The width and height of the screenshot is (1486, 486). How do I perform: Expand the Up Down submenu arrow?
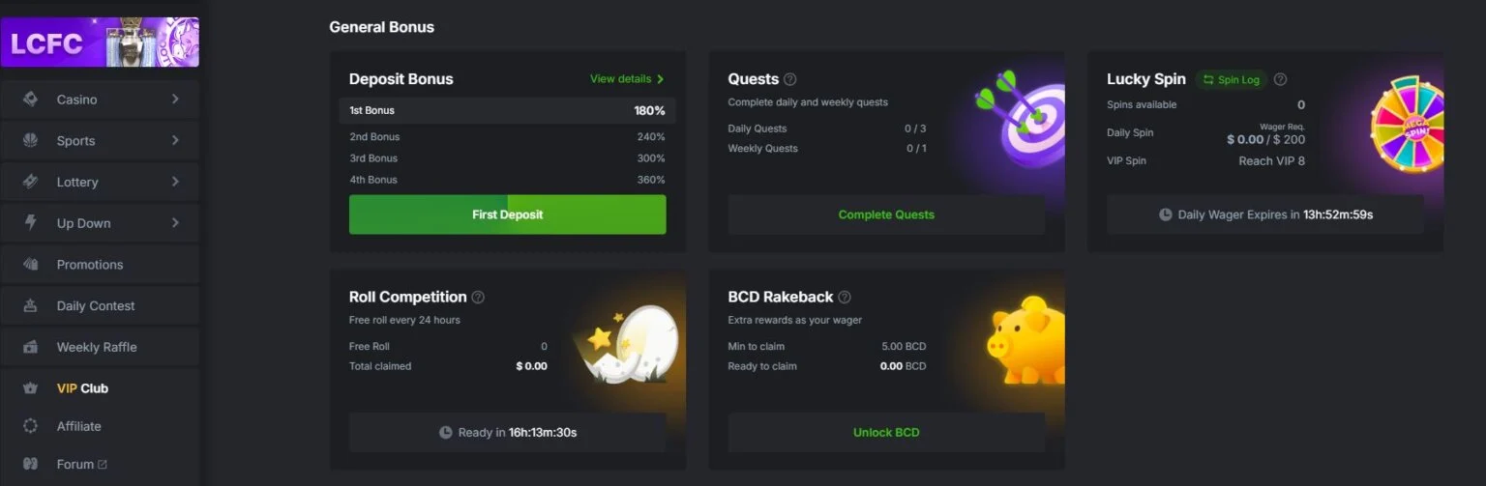pyautogui.click(x=175, y=223)
